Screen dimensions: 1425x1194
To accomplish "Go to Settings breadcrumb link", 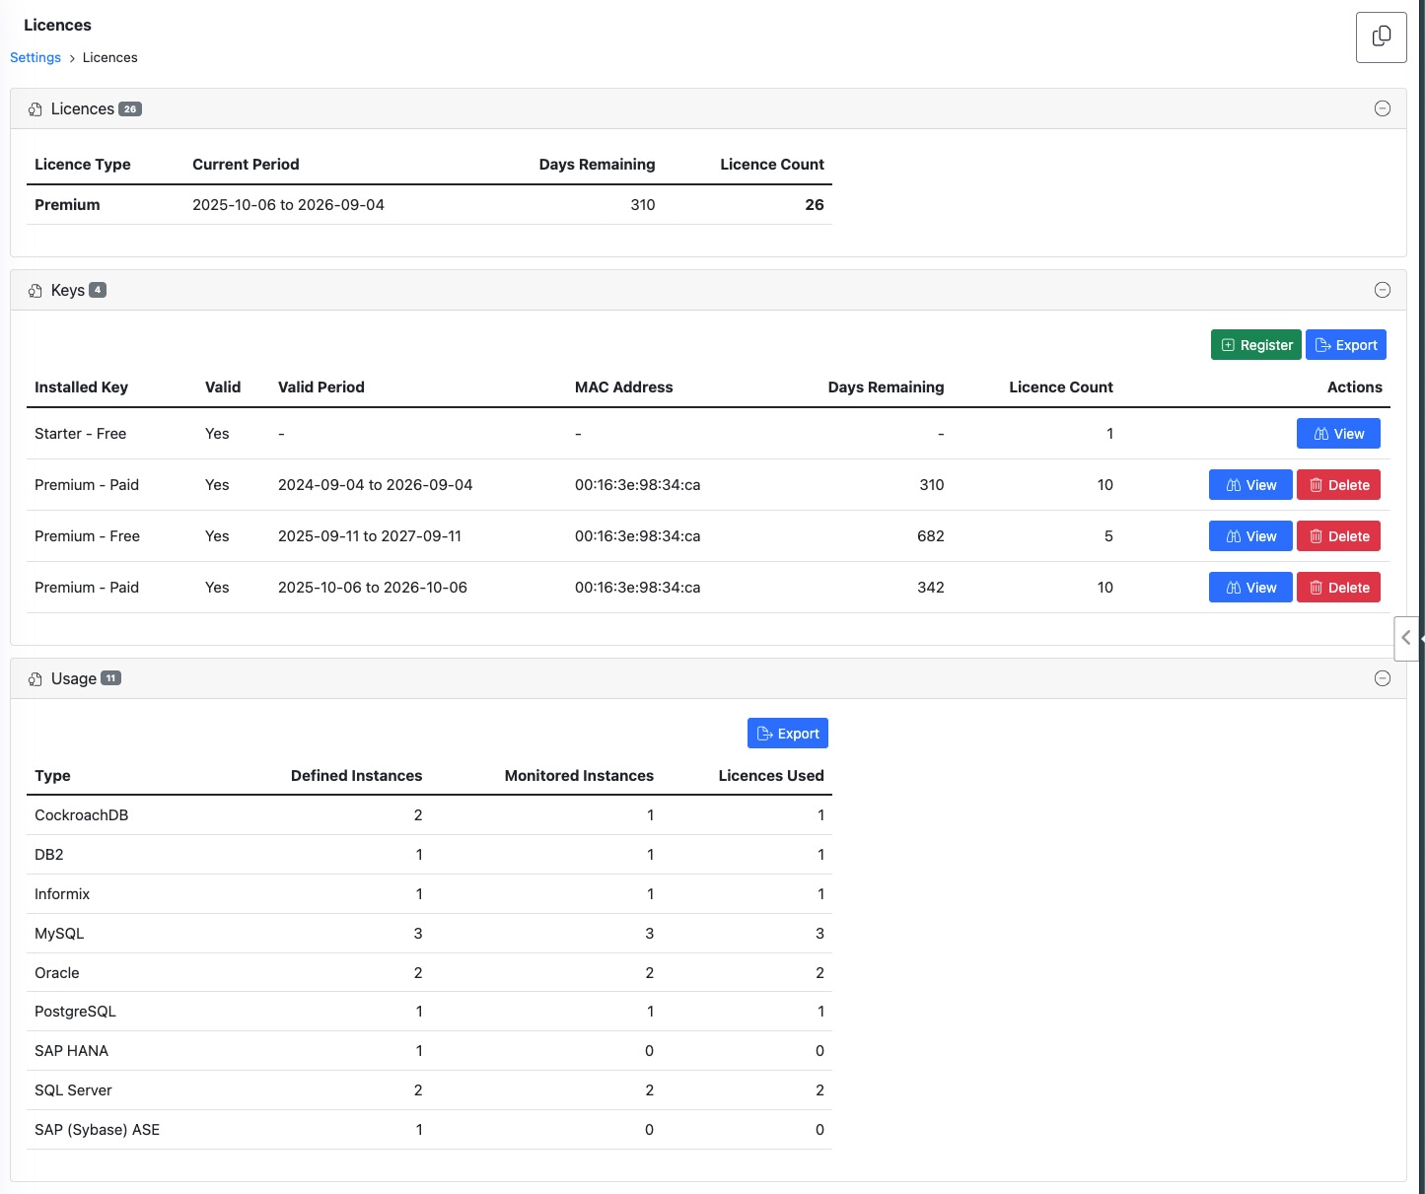I will 36,57.
